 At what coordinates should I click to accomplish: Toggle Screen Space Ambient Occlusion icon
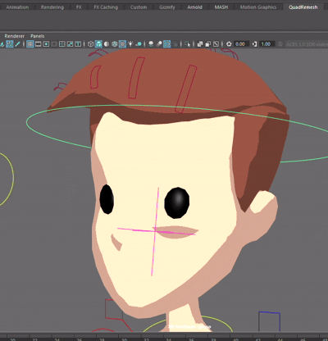click(x=151, y=44)
